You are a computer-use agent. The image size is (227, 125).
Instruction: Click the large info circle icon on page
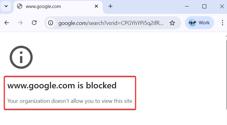(x=21, y=57)
